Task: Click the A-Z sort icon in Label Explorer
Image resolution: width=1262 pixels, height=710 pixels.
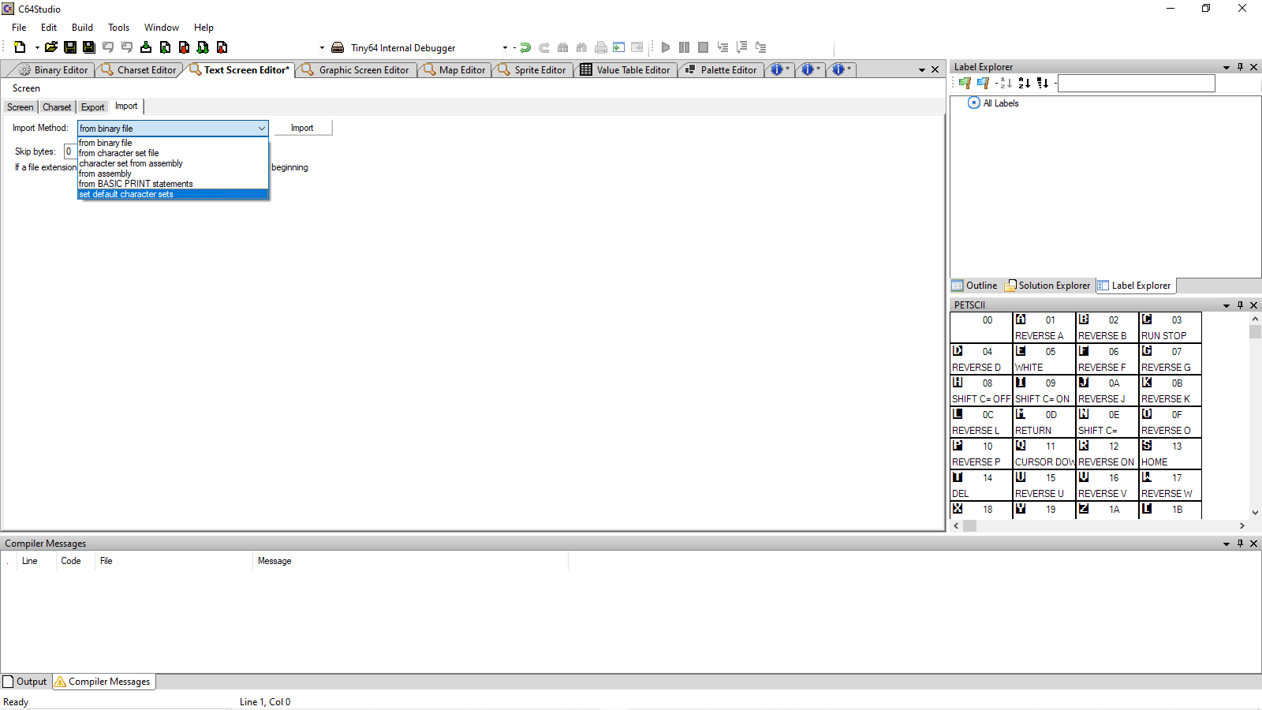Action: tap(1024, 83)
